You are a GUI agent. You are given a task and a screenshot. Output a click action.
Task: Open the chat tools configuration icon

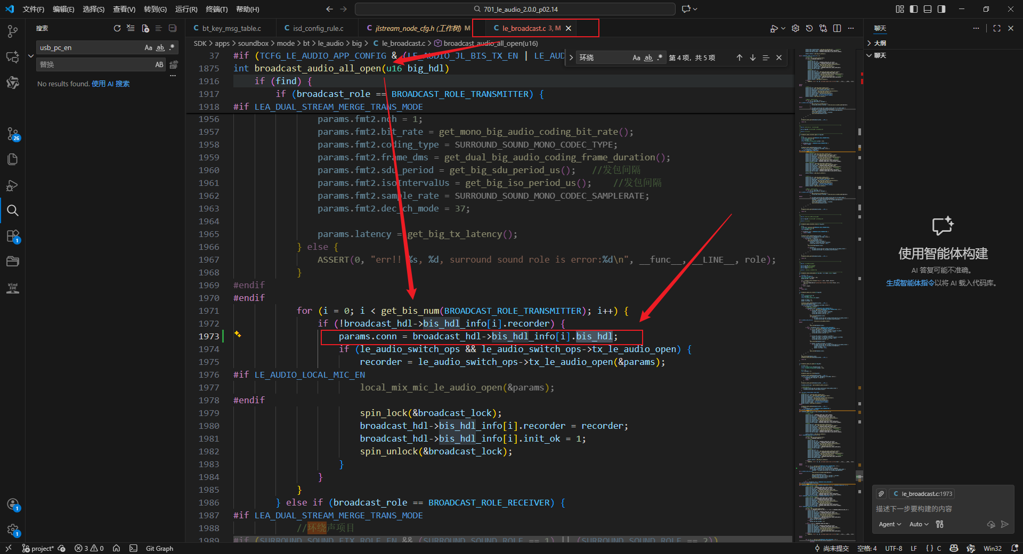click(x=940, y=524)
